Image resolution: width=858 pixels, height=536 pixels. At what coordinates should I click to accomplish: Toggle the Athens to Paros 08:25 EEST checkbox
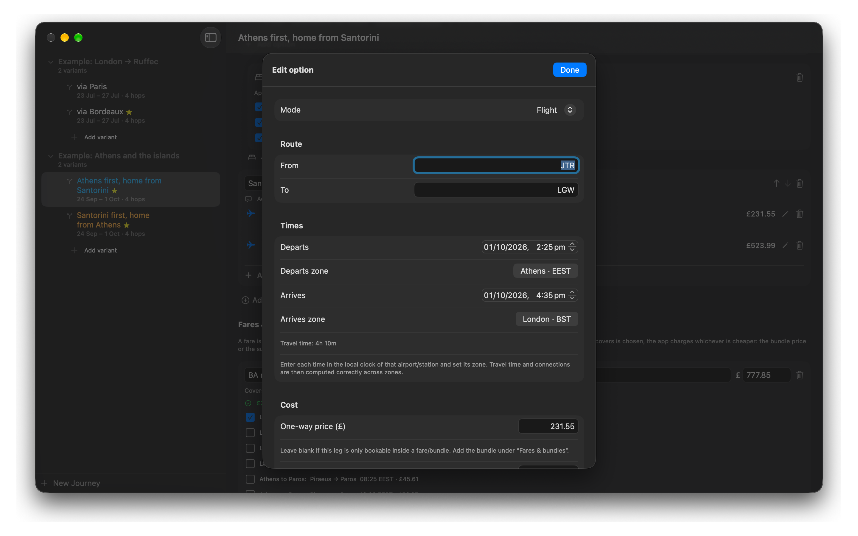pos(250,479)
